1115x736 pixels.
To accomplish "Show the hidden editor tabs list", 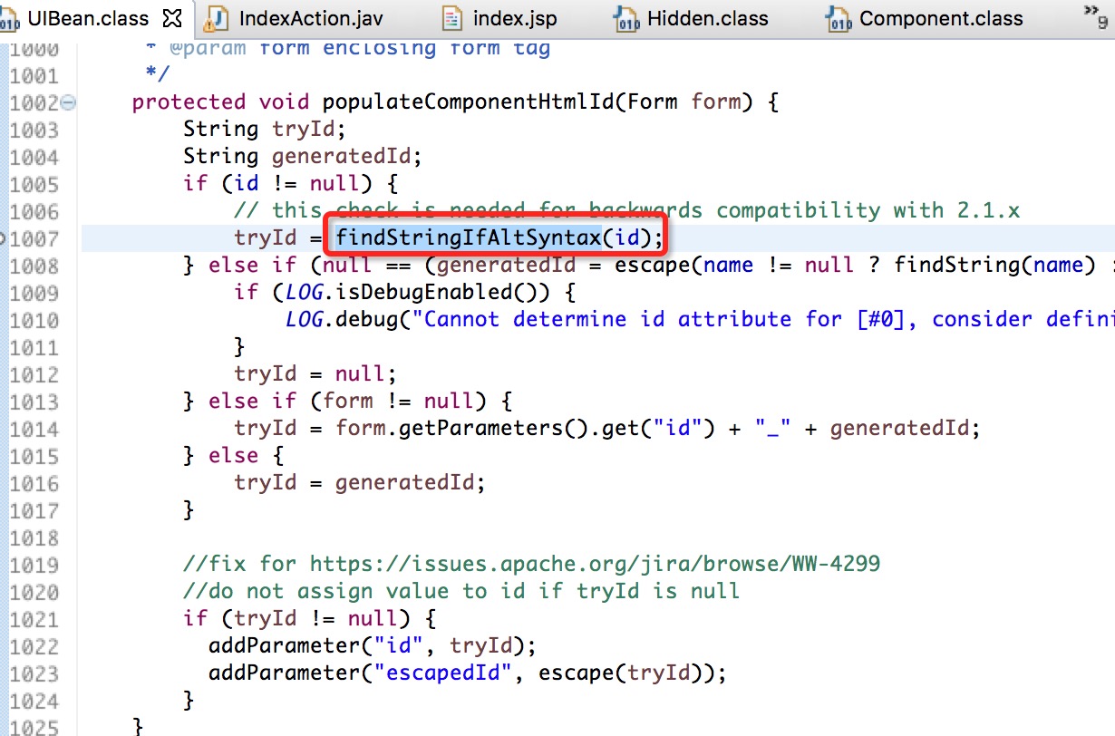I will tap(1094, 15).
